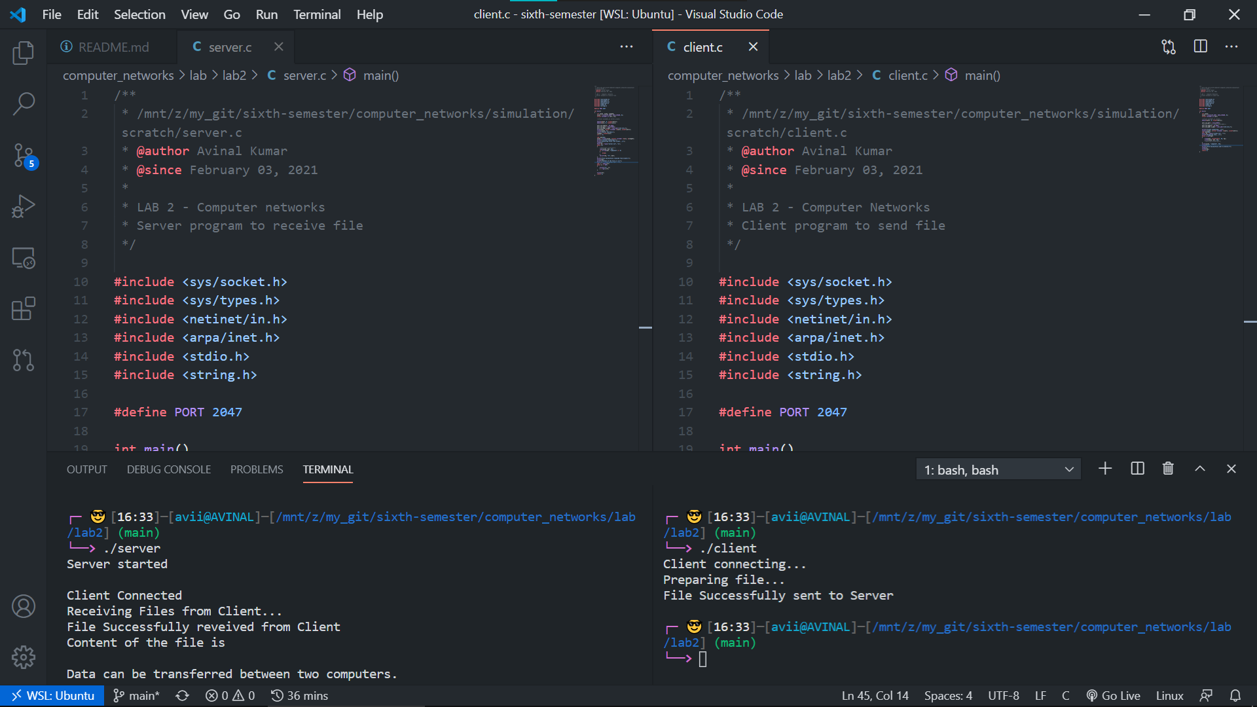1257x707 pixels.
Task: Split the client.c editor to the right
Action: (1200, 47)
